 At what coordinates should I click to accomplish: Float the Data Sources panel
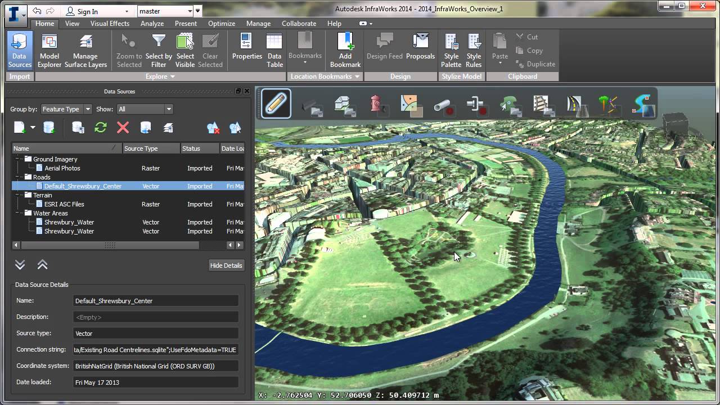(x=238, y=91)
